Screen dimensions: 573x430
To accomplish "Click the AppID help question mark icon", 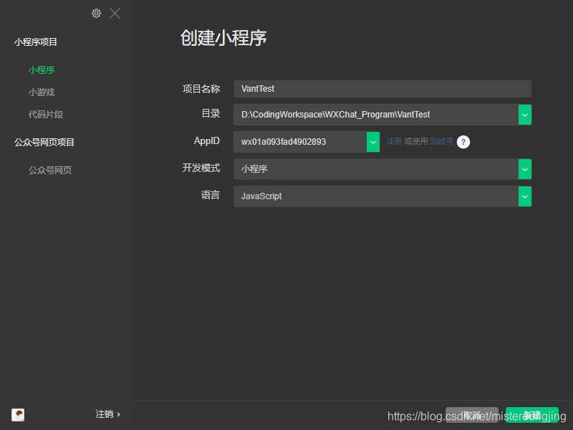I will coord(463,142).
